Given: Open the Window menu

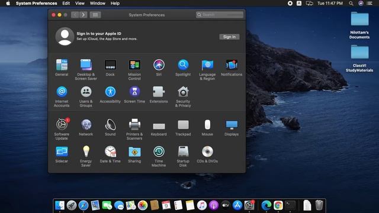Looking at the screenshot, I should pos(97,3).
